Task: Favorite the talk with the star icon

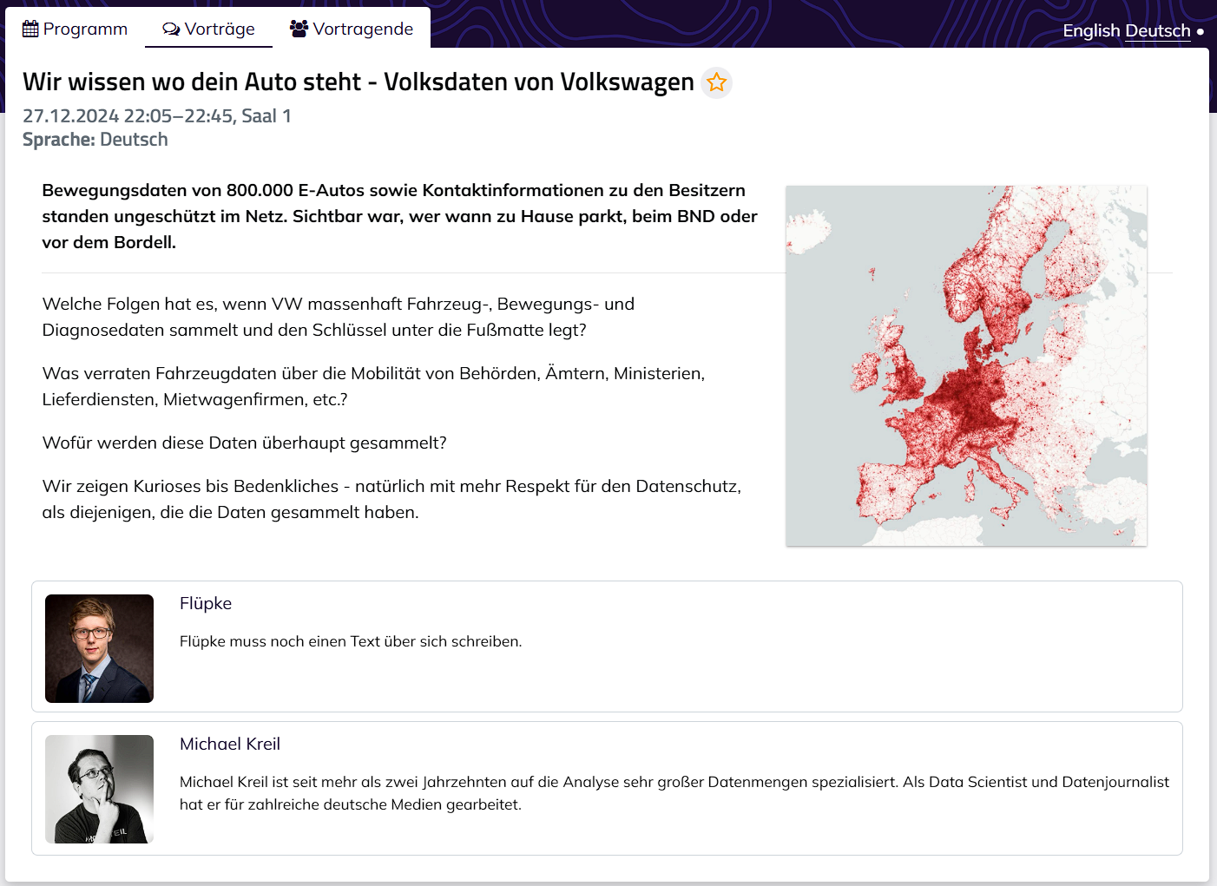Action: (716, 82)
